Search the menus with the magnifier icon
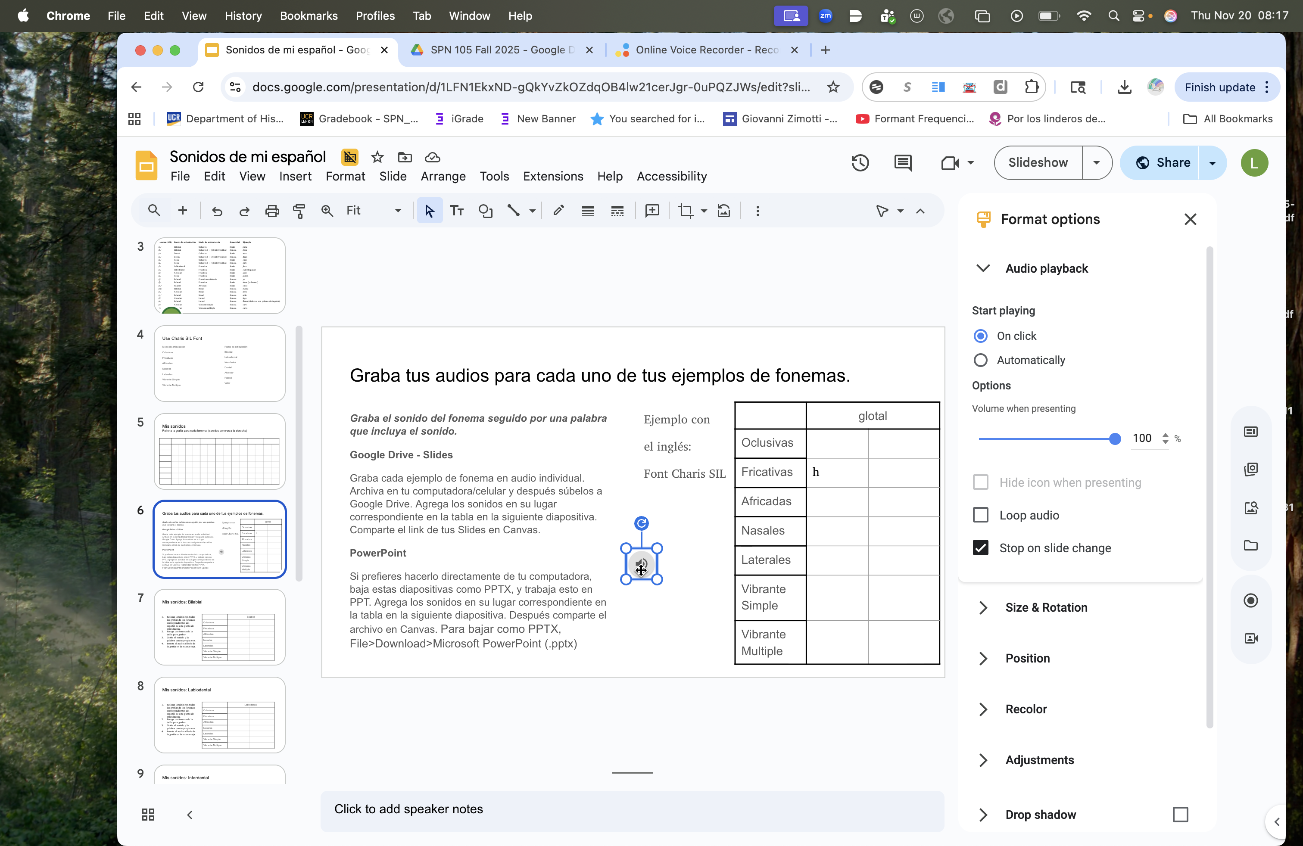 (154, 211)
